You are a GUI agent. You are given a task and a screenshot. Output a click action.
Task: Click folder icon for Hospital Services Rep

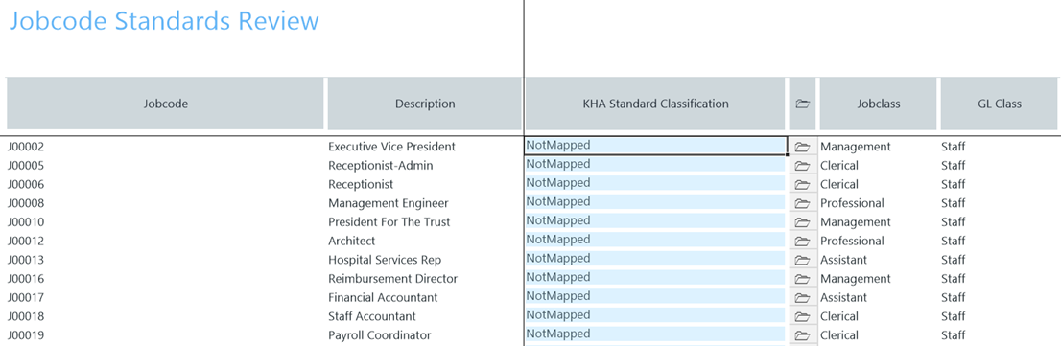802,260
